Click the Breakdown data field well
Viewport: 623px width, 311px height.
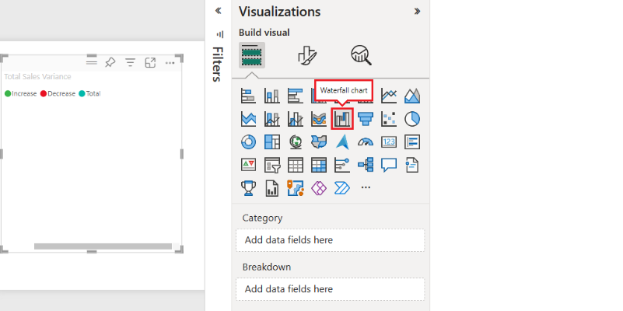[331, 289]
